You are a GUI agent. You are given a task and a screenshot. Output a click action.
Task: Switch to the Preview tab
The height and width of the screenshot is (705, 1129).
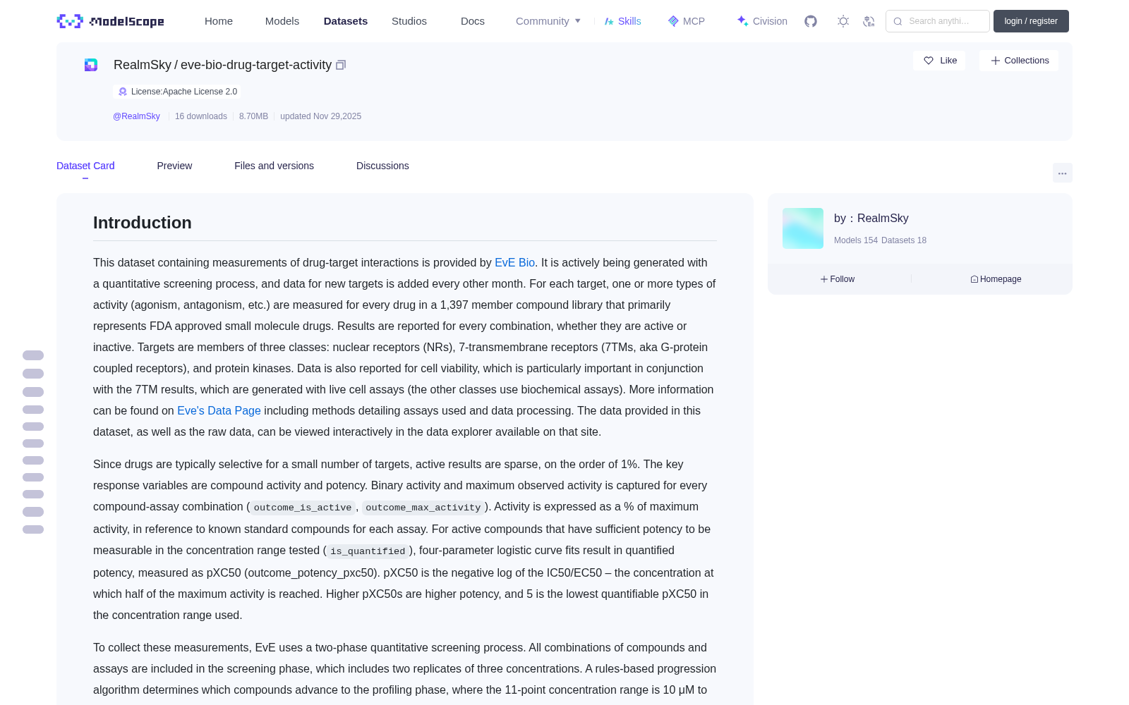tap(174, 166)
